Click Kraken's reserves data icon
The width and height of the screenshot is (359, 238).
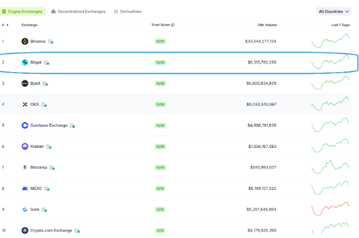click(49, 147)
